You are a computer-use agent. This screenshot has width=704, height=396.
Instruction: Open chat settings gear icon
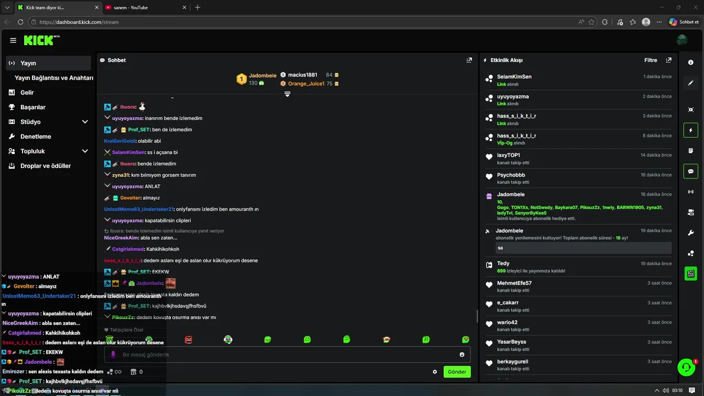point(435,372)
